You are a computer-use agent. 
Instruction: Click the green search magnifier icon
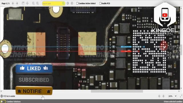pyautogui.click(x=63, y=3)
